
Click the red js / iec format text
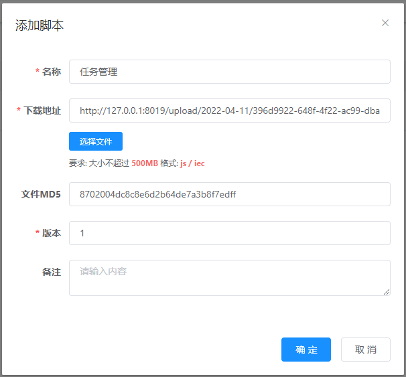click(192, 163)
